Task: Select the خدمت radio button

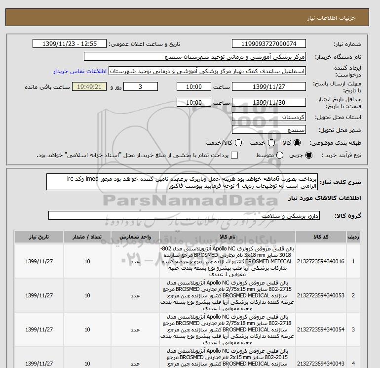Action: pyautogui.click(x=271, y=143)
